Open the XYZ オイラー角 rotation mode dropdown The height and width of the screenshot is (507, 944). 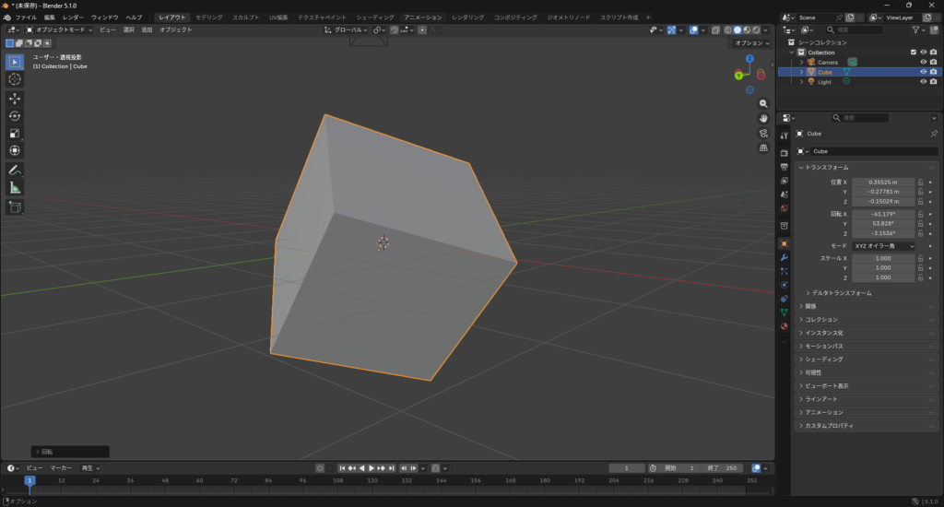click(x=883, y=246)
